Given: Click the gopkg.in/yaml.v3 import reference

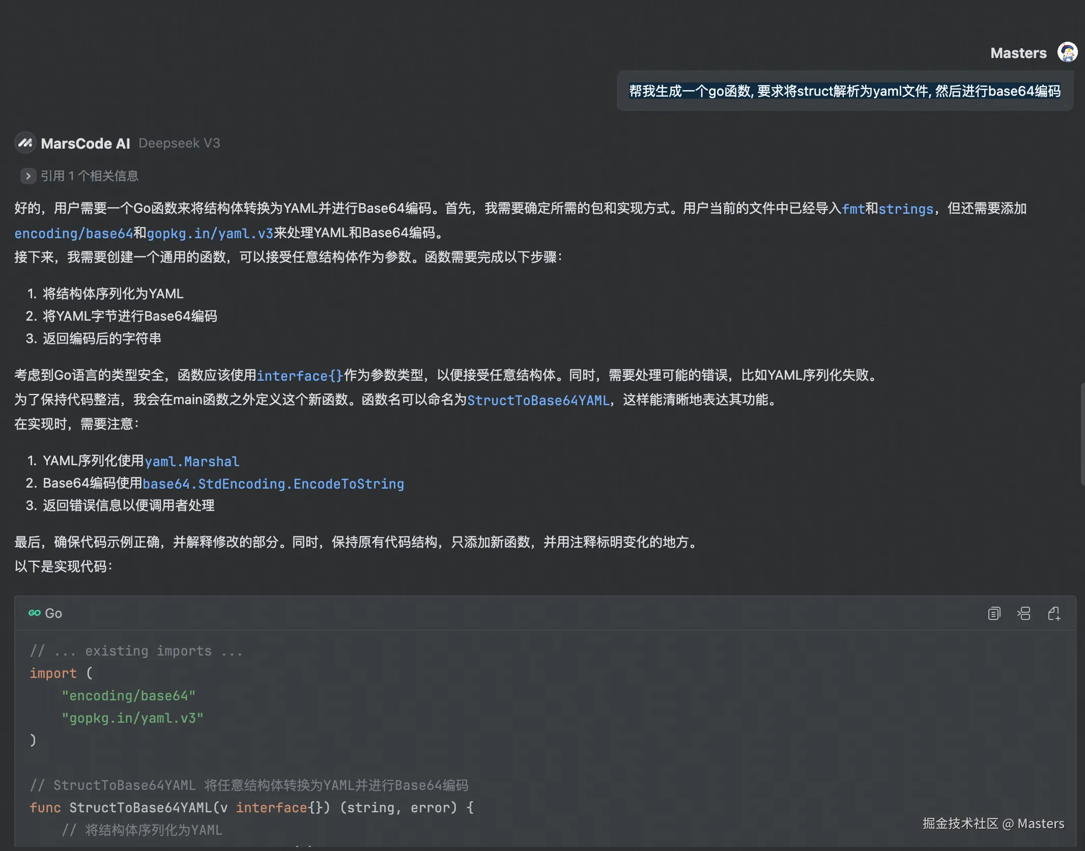Looking at the screenshot, I should (x=209, y=233).
